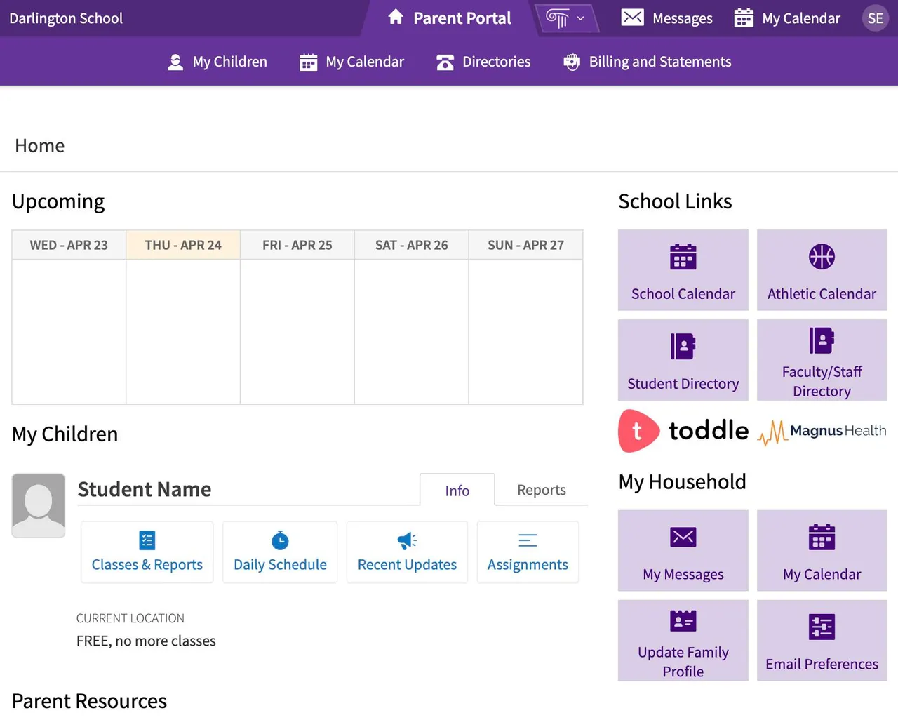Open the toddle link logo
Image resolution: width=898 pixels, height=720 pixels.
click(683, 431)
